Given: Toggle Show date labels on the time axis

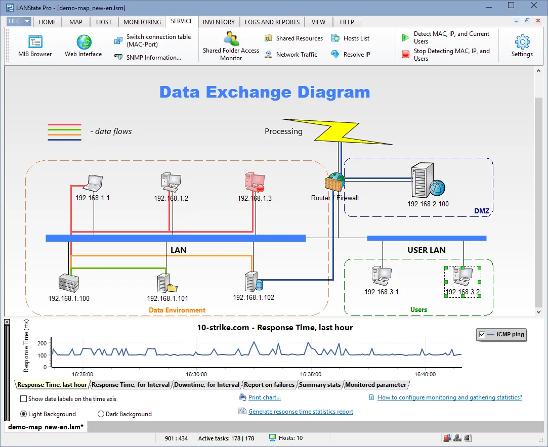Looking at the screenshot, I should [23, 399].
